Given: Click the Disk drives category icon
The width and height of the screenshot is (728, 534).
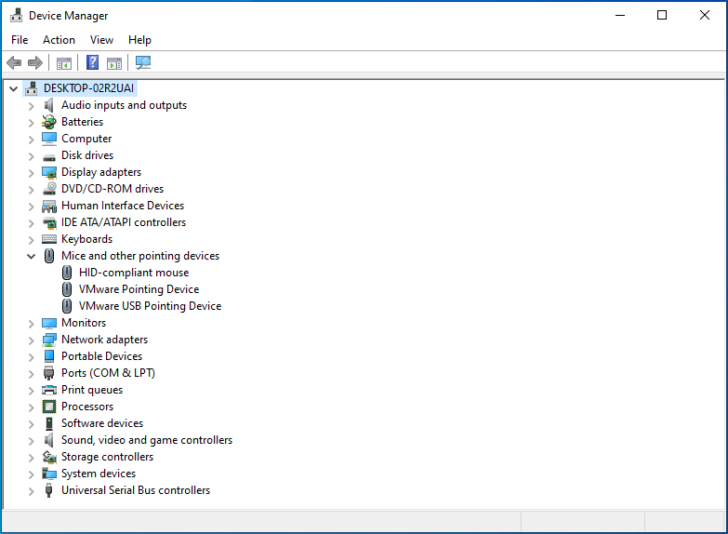Looking at the screenshot, I should point(48,157).
